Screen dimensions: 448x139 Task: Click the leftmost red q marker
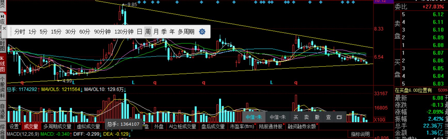[22, 82]
